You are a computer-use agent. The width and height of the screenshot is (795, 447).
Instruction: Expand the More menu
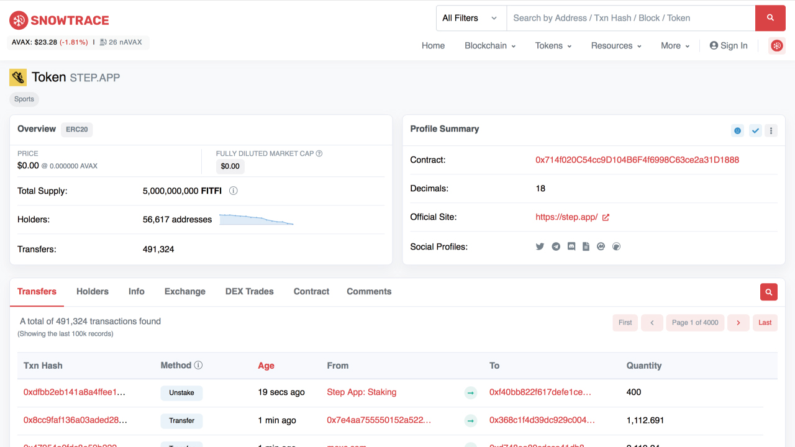coord(675,45)
